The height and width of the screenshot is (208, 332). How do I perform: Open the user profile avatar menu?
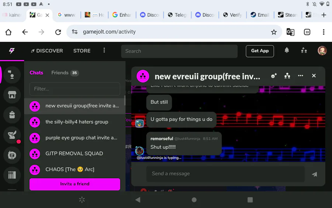tap(322, 51)
